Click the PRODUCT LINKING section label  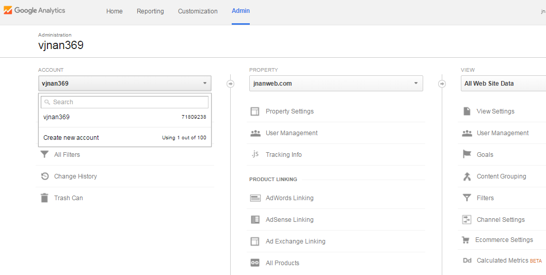coord(274,179)
